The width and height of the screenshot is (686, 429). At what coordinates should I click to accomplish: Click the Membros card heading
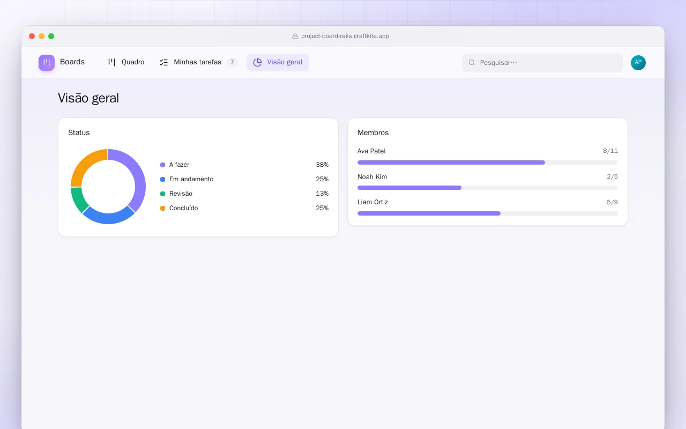click(x=373, y=132)
